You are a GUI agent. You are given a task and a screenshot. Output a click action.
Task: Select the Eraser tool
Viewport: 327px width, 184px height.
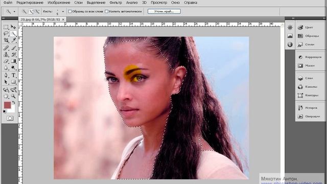(6, 61)
